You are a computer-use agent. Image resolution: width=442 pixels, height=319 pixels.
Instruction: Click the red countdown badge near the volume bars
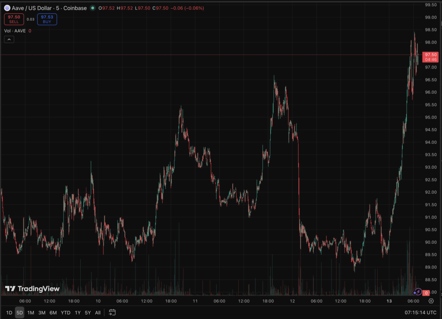(x=426, y=292)
